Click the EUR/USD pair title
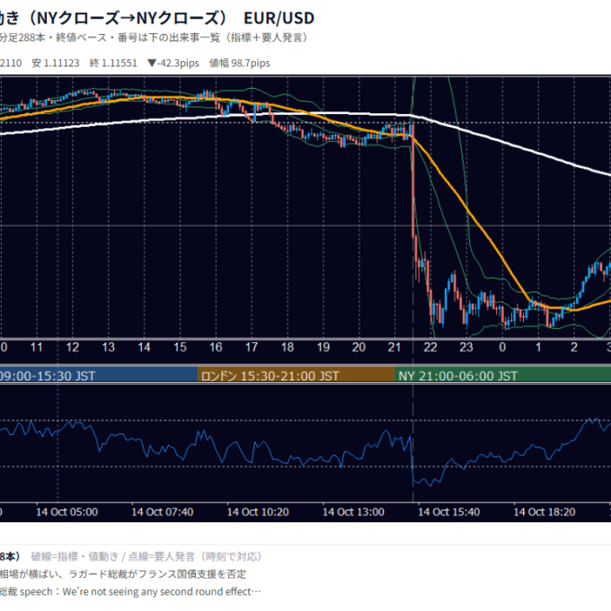The width and height of the screenshot is (611, 611). point(279,18)
